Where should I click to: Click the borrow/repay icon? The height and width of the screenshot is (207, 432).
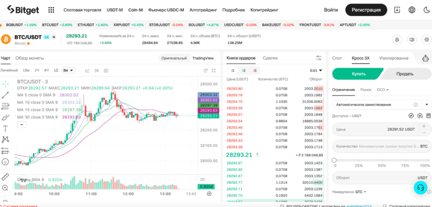pos(420,116)
